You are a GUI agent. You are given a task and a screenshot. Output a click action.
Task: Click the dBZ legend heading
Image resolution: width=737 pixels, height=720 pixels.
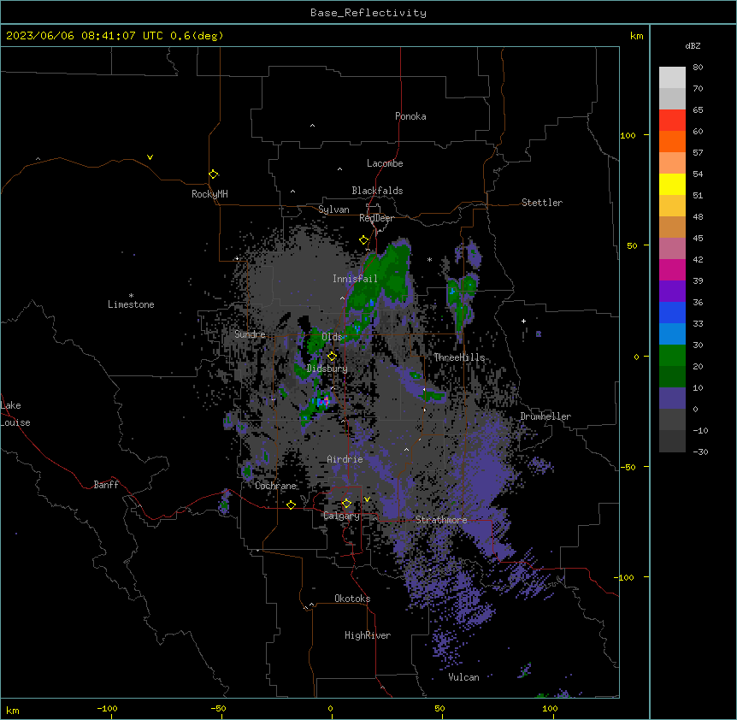tap(693, 45)
